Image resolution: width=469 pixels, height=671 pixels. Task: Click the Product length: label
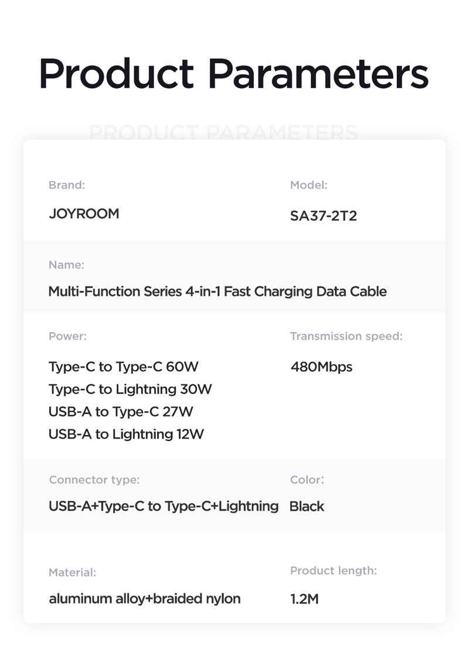click(x=334, y=571)
